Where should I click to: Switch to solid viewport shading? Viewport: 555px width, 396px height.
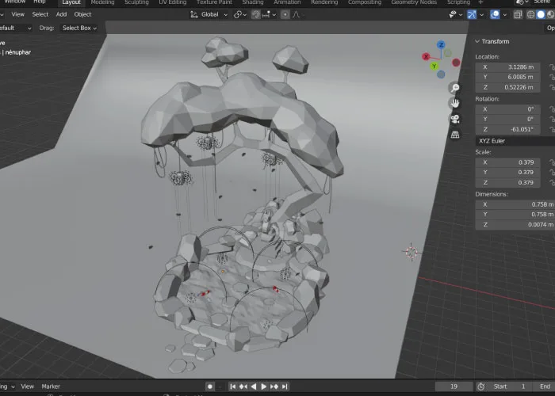coord(541,14)
